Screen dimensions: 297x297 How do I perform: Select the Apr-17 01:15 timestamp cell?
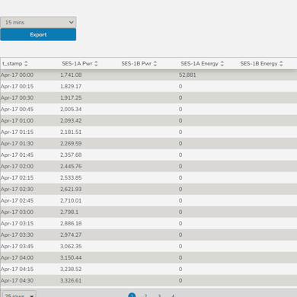(x=17, y=132)
